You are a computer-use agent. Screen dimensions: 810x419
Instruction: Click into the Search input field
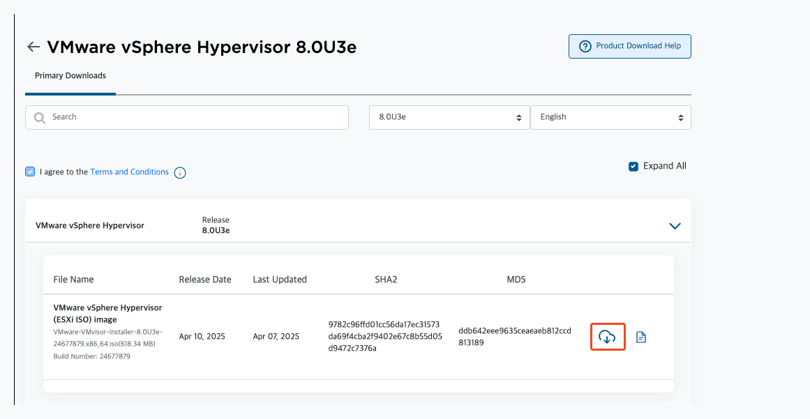pyautogui.click(x=187, y=118)
